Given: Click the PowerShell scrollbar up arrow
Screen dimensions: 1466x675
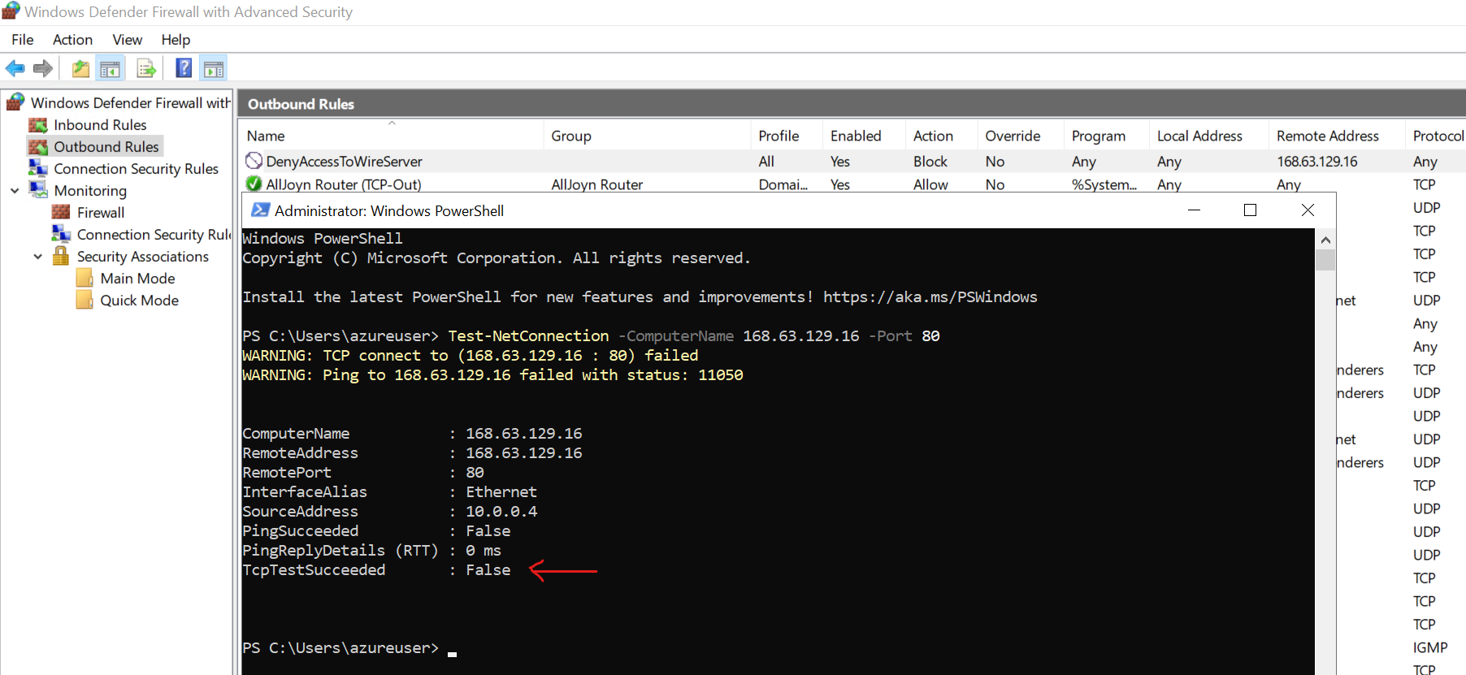Looking at the screenshot, I should 1325,240.
